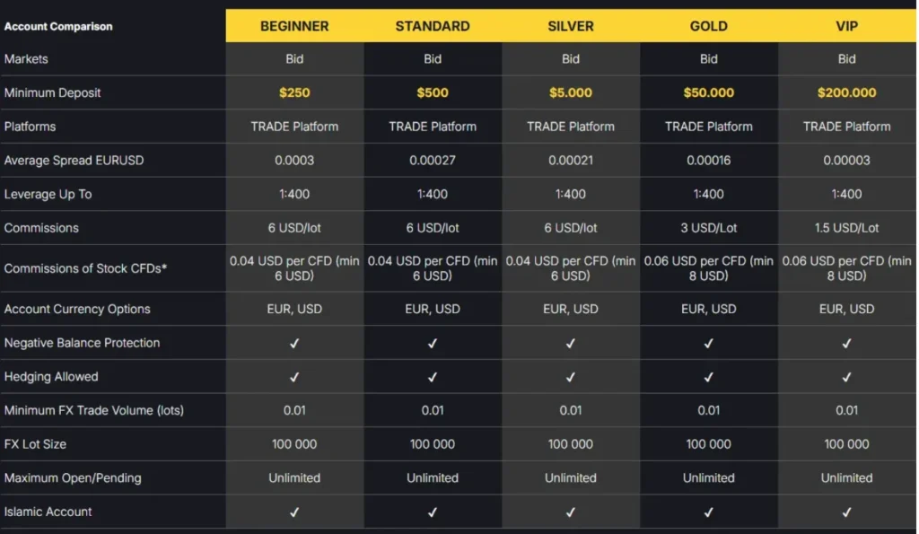Viewport: 919px width, 534px height.
Task: Click the Commissions of Stock CFDs* row label
Action: click(x=86, y=268)
